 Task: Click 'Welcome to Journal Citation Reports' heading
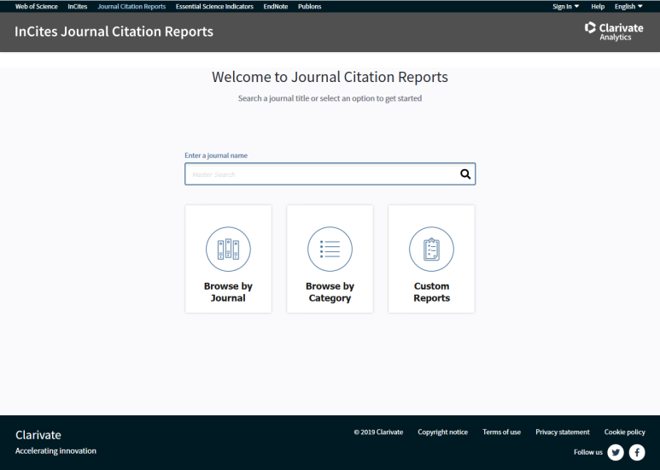coord(330,77)
